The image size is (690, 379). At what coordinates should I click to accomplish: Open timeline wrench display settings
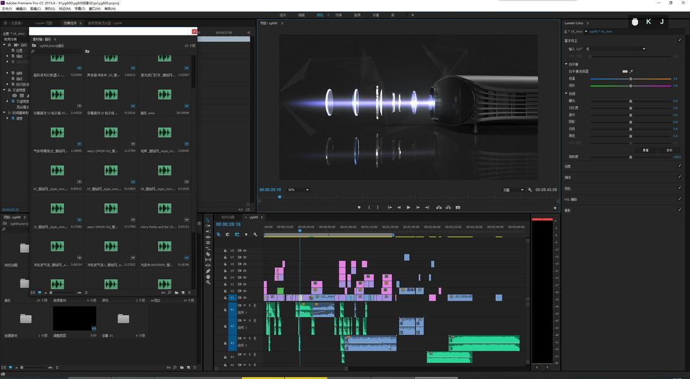click(x=256, y=234)
